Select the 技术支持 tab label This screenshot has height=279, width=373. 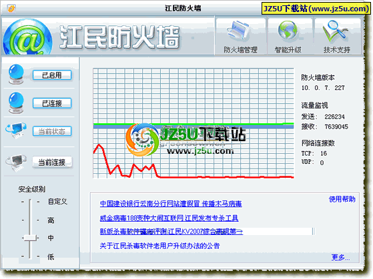point(336,50)
